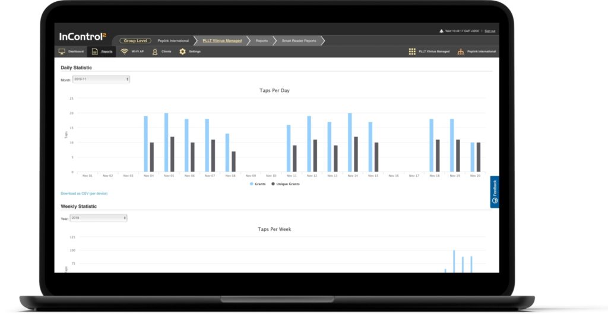
Task: Select the Clients person icon
Action: pos(155,52)
